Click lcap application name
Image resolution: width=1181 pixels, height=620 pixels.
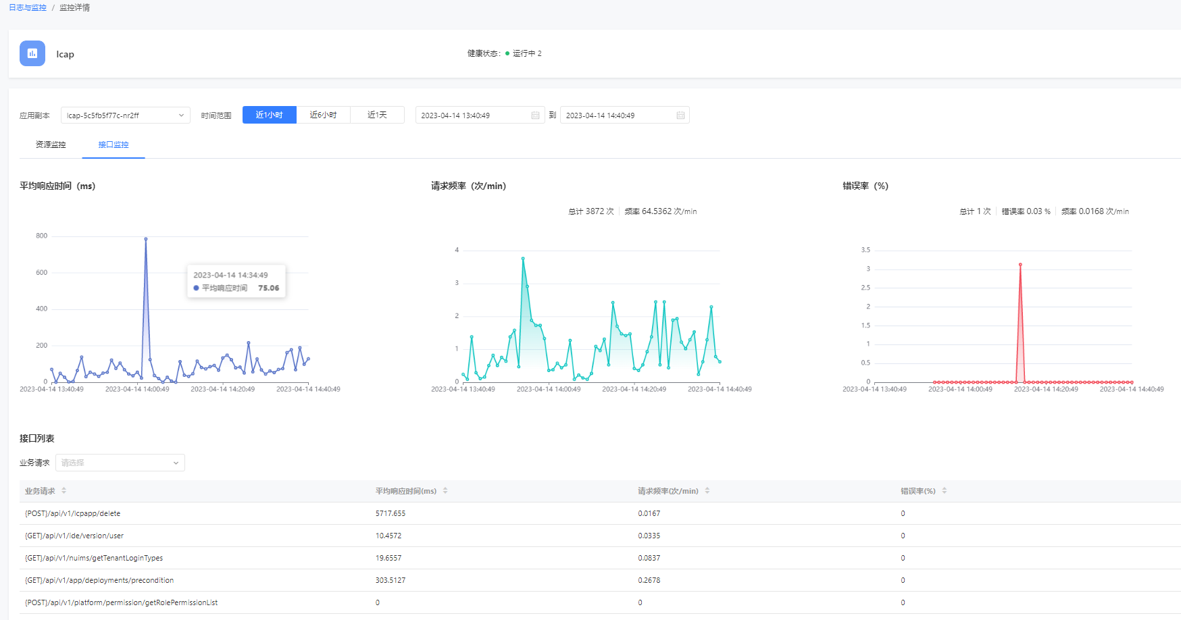[x=65, y=54]
